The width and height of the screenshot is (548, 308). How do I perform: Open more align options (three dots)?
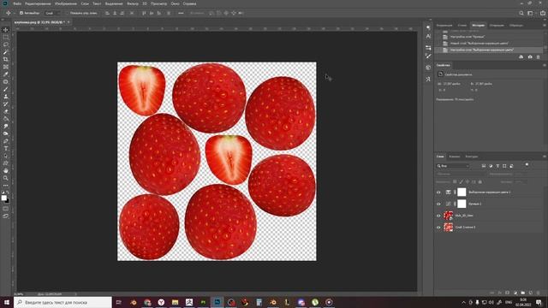coord(181,13)
